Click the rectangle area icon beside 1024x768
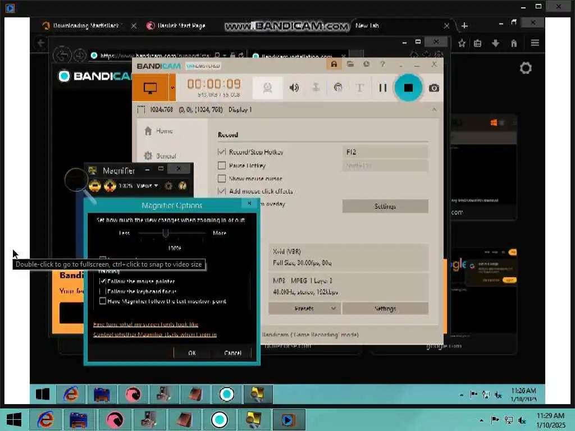Image resolution: width=575 pixels, height=431 pixels. 141,109
